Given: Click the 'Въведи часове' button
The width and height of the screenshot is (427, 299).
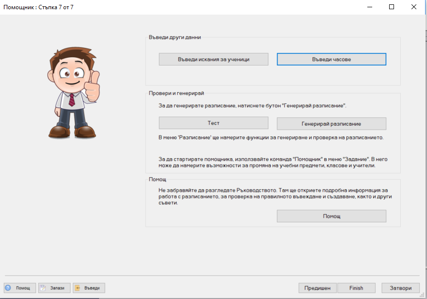Looking at the screenshot, I should pos(331,59).
